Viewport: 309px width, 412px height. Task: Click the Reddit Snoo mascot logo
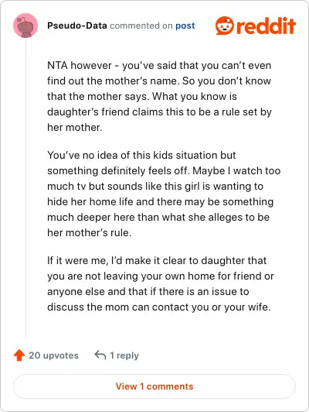[x=225, y=26]
